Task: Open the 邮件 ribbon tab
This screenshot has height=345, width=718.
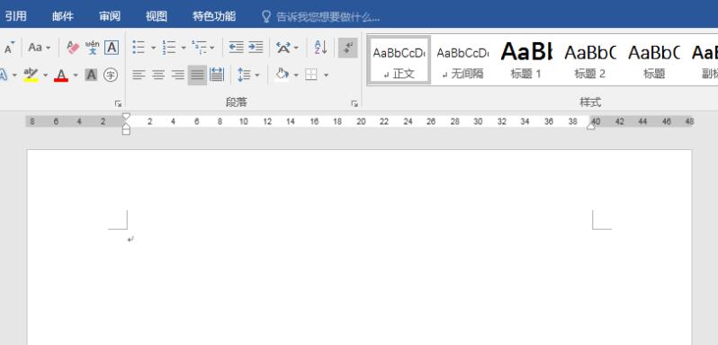Action: pyautogui.click(x=63, y=17)
